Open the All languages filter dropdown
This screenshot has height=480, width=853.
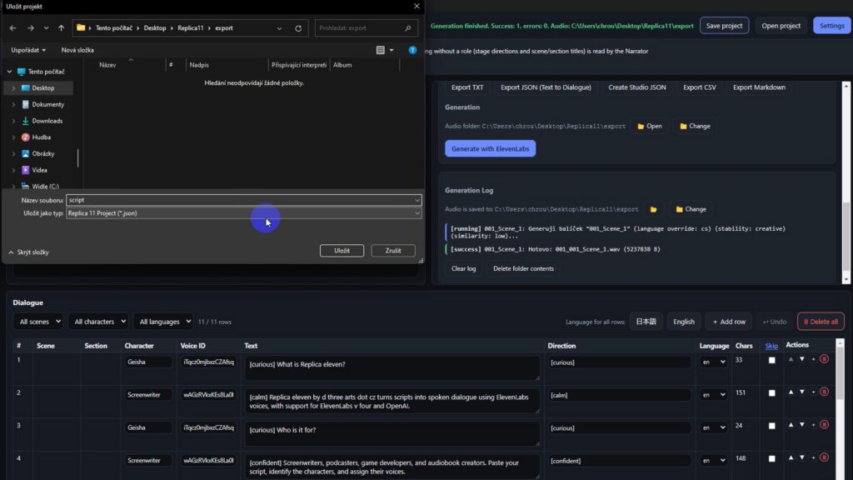tap(163, 322)
